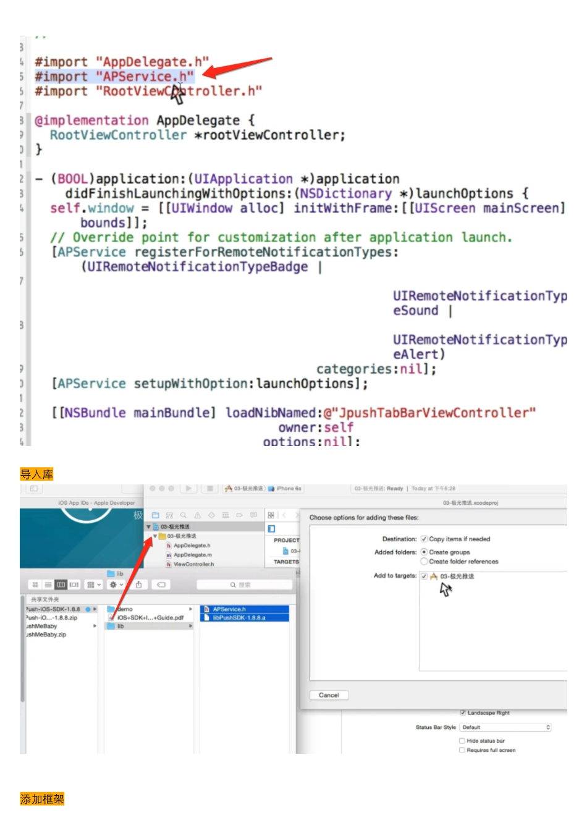Click the Xcode Run (play) button
This screenshot has width=587, height=831.
(188, 488)
